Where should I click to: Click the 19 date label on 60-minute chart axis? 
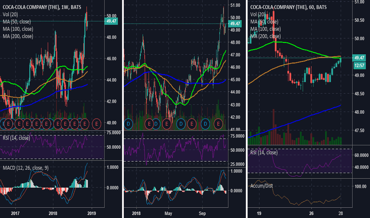(x=259, y=213)
